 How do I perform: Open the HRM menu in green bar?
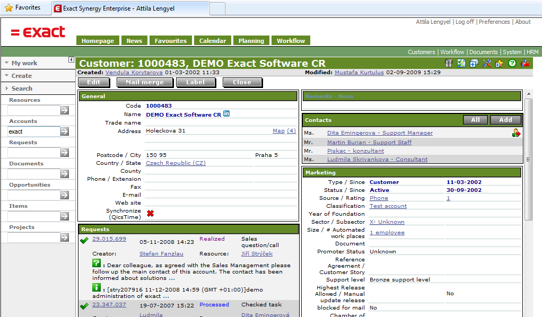tap(532, 52)
